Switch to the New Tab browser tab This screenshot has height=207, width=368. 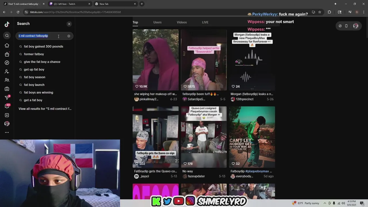pos(115,4)
